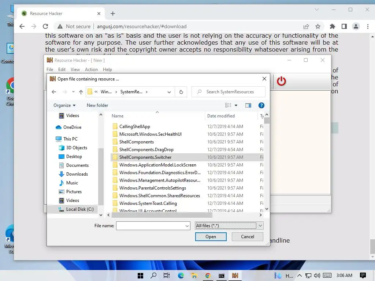Close the Open file dialog
Viewport: 375px width, 281px height.
click(264, 79)
